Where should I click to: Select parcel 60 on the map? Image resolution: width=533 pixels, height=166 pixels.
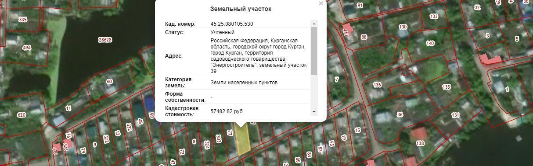click(109, 81)
